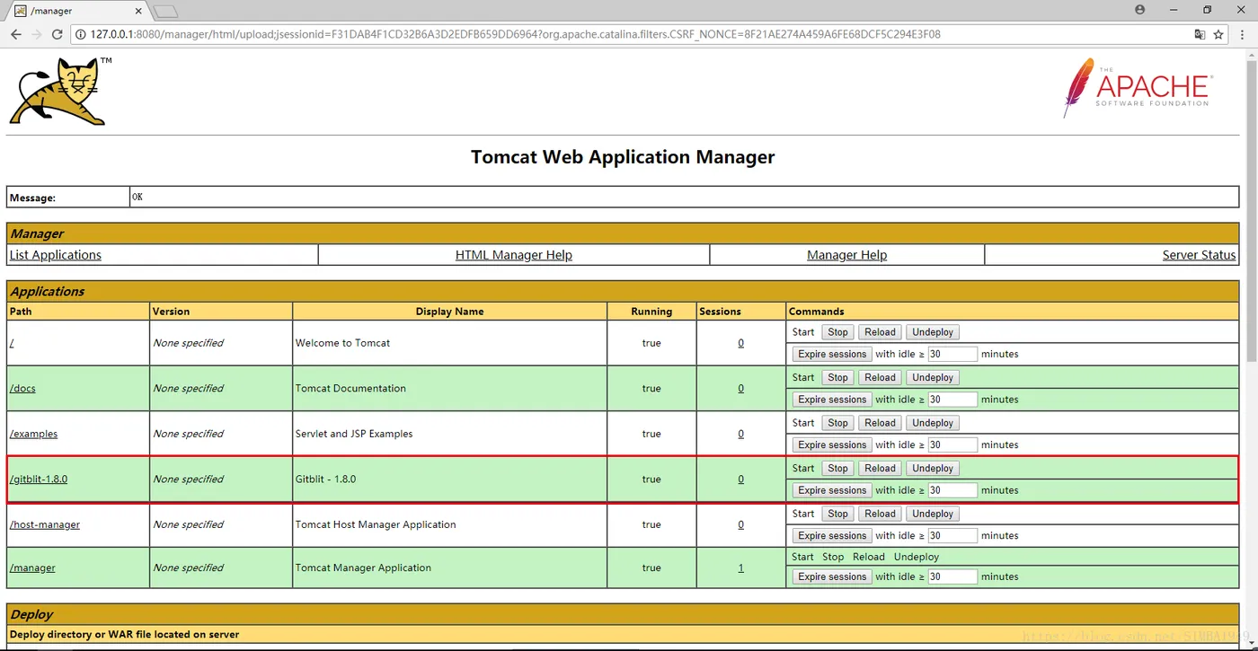Open the /gitblit-1.8.0 path link
The image size is (1258, 651).
[39, 479]
